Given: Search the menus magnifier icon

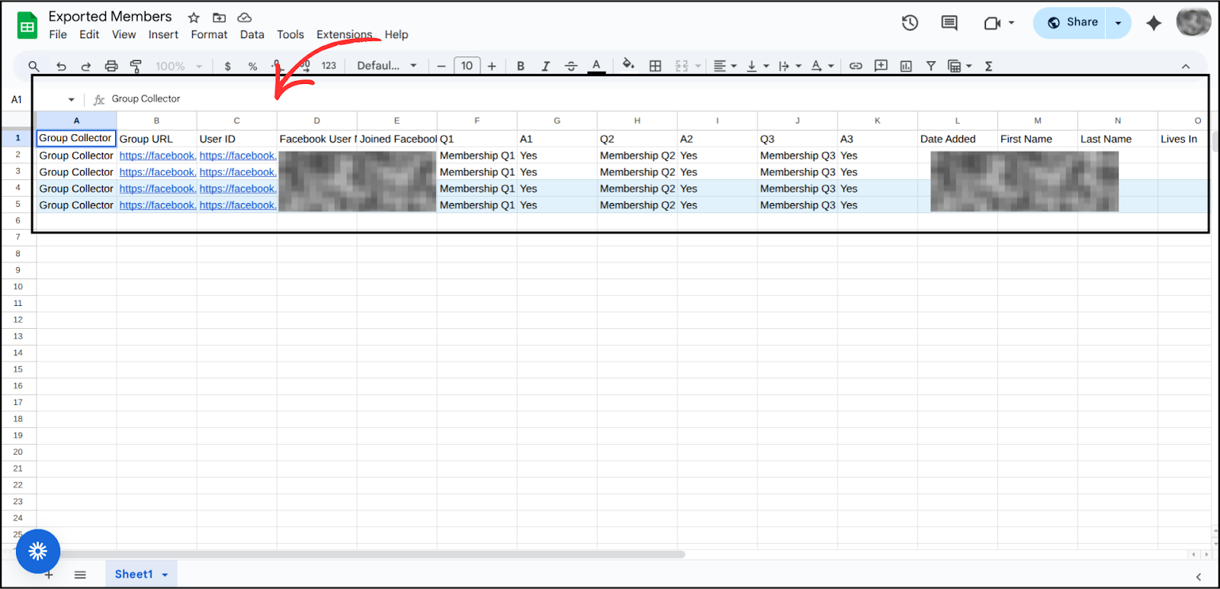Looking at the screenshot, I should [x=34, y=66].
